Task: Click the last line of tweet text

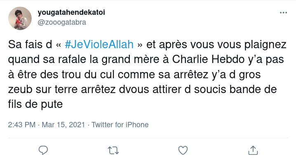Action: tap(35, 104)
